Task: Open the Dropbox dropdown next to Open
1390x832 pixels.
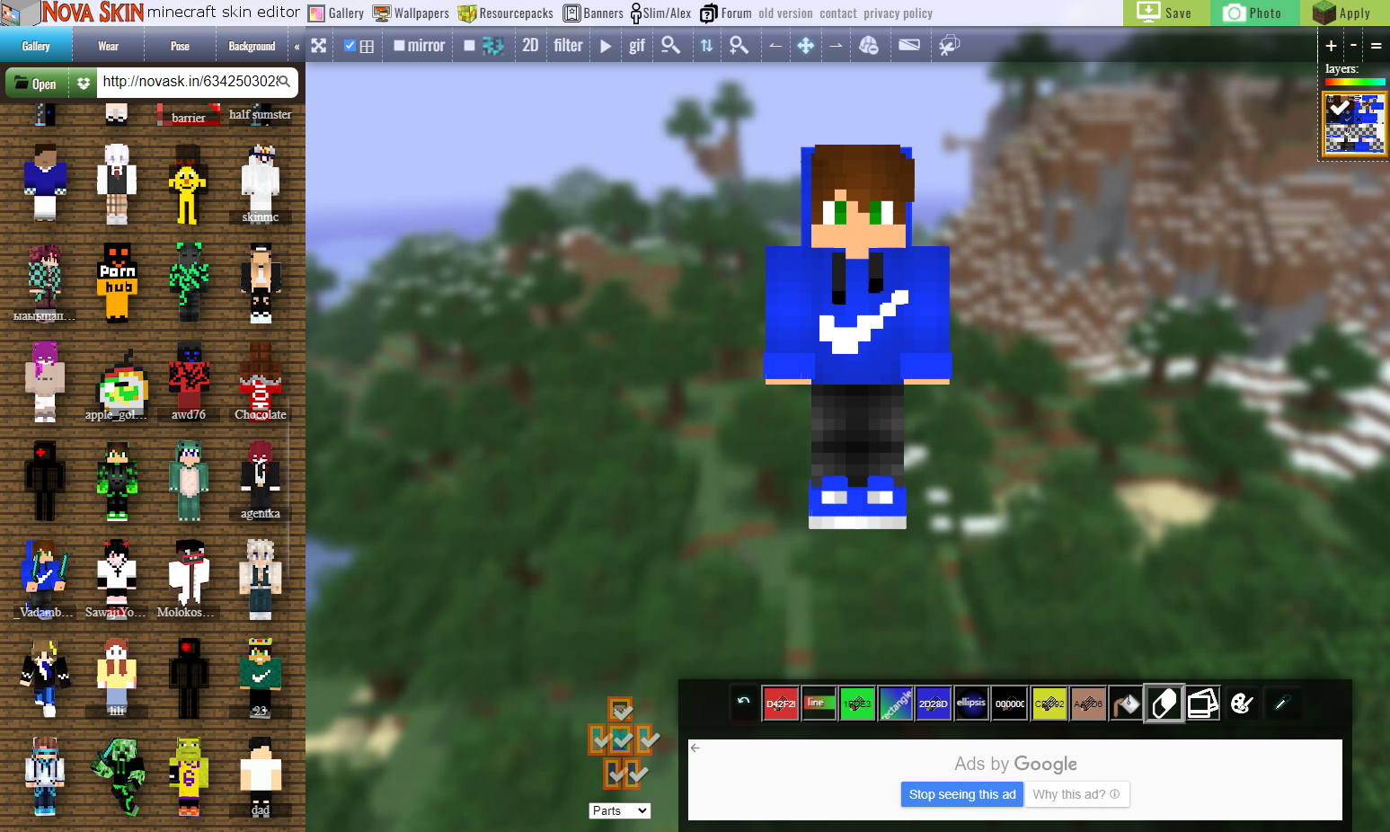Action: click(x=84, y=83)
